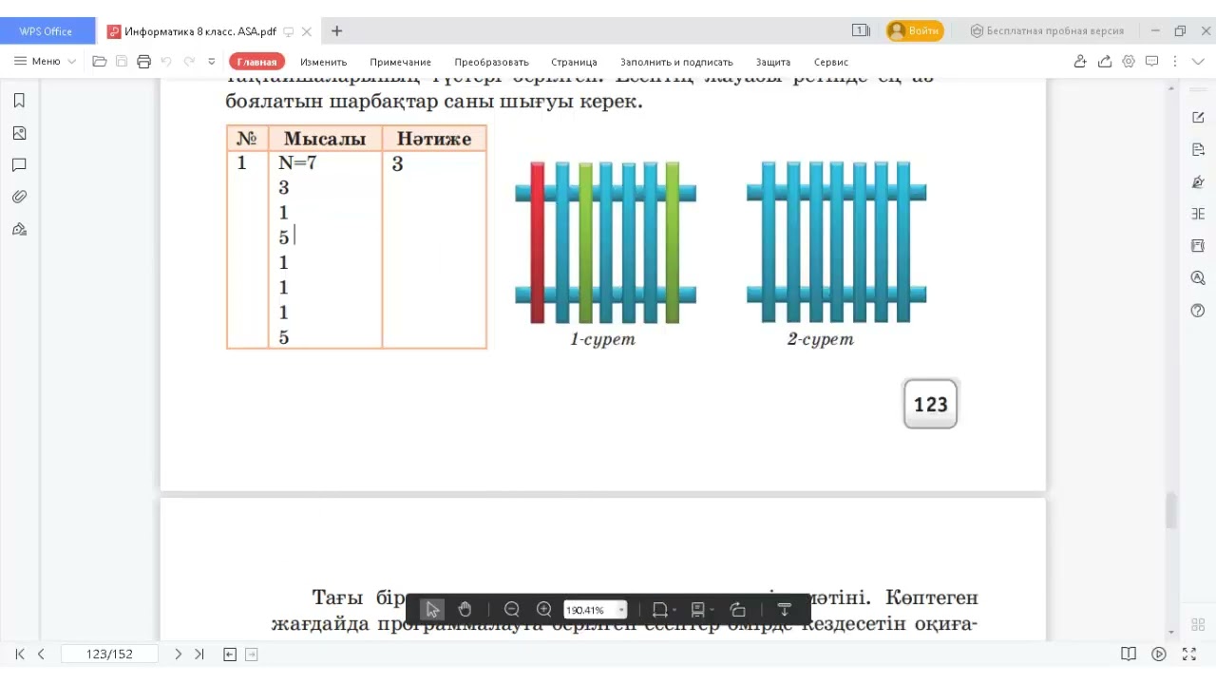
Task: Collapse the ribbon with the chevron arrow
Action: [x=1199, y=62]
